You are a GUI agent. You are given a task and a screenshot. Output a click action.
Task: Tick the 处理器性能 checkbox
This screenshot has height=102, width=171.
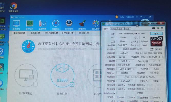point(35,84)
